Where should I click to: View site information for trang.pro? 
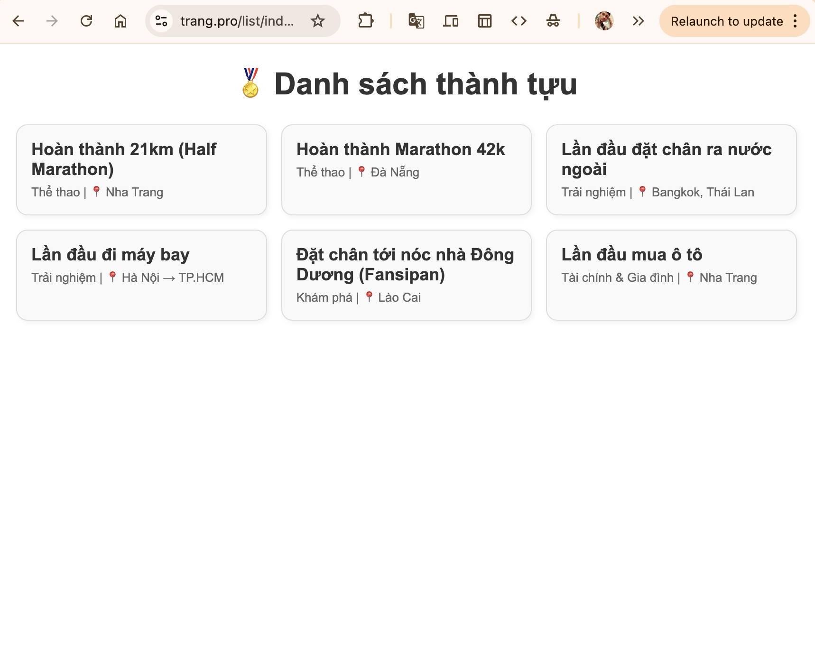pyautogui.click(x=161, y=21)
